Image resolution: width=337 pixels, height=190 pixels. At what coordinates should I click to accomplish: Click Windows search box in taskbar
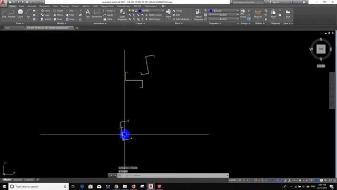pos(38,186)
